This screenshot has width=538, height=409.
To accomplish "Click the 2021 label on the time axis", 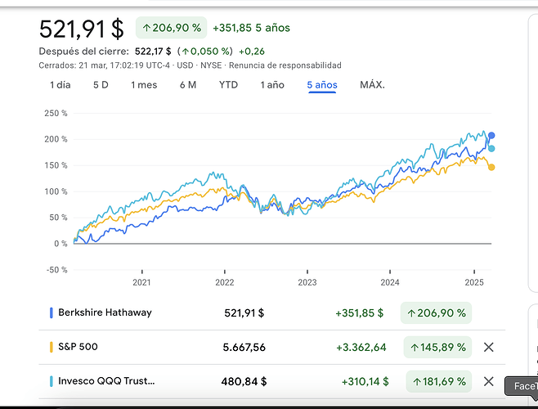I will (141, 282).
